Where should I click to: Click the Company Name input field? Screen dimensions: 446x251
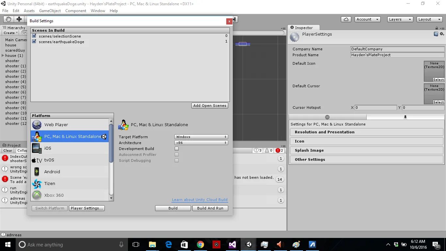point(397,49)
